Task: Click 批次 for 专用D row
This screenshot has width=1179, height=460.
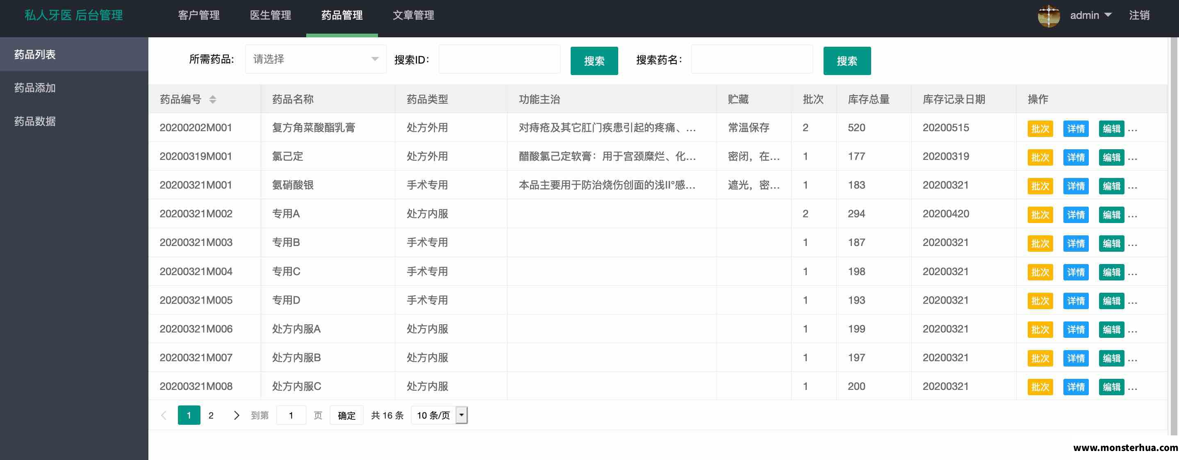Action: [1040, 301]
